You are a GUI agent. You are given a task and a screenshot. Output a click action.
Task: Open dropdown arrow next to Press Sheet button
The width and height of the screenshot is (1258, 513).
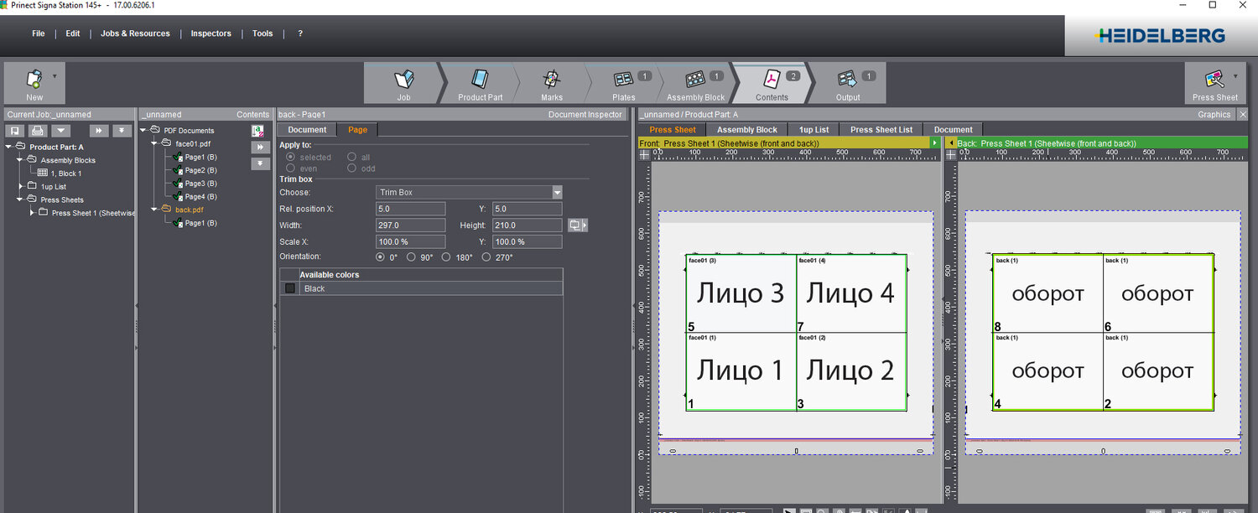click(x=1236, y=76)
